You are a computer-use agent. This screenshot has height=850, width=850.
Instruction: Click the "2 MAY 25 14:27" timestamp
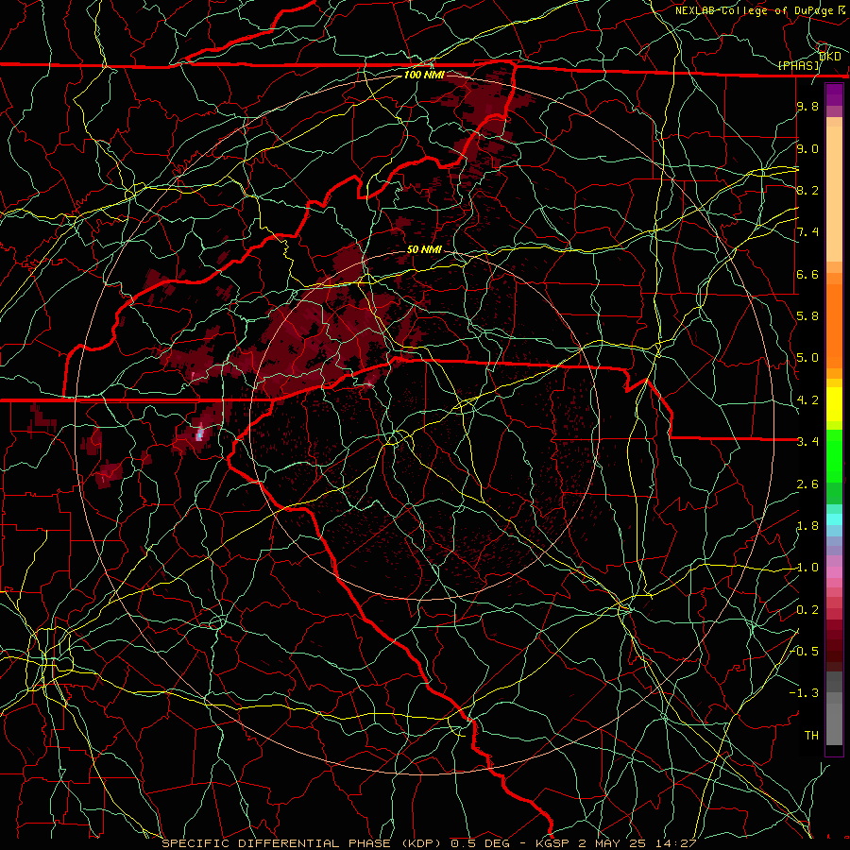pos(637,843)
